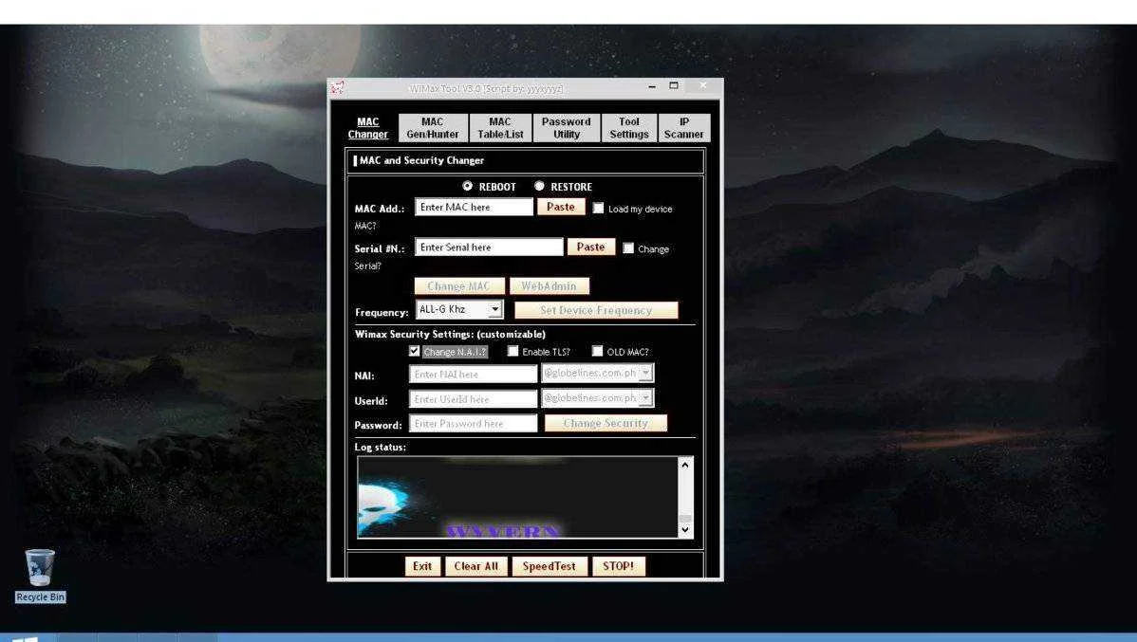This screenshot has width=1137, height=642.
Task: Click the Exit button
Action: pyautogui.click(x=422, y=566)
